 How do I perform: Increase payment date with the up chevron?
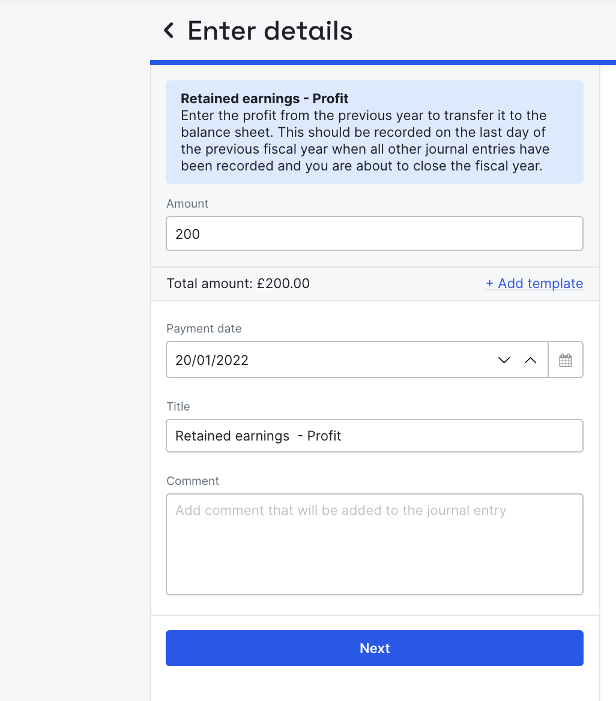tap(530, 360)
